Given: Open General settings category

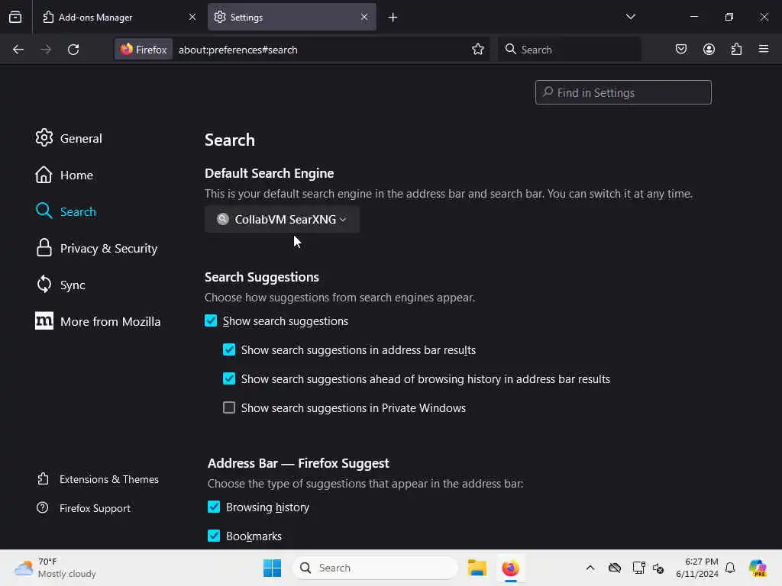Looking at the screenshot, I should click(69, 138).
